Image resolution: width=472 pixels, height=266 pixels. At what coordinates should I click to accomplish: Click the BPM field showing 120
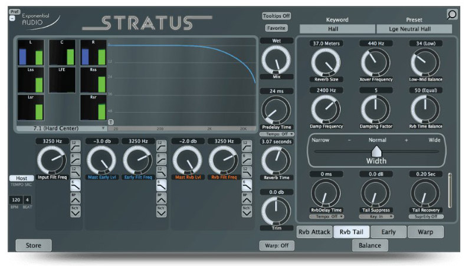point(16,200)
